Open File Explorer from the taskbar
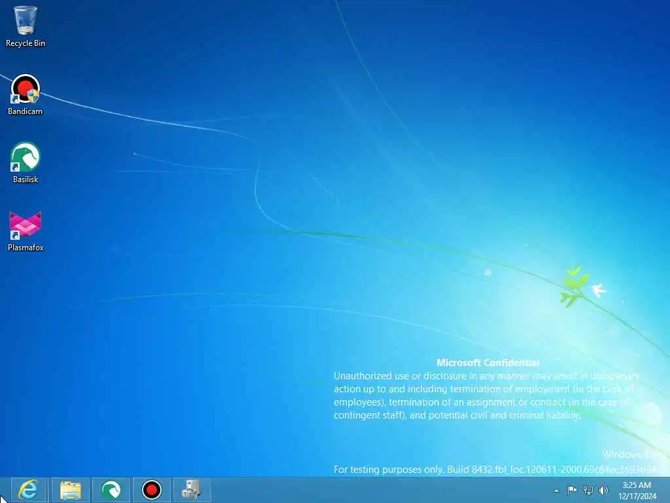 (x=71, y=490)
